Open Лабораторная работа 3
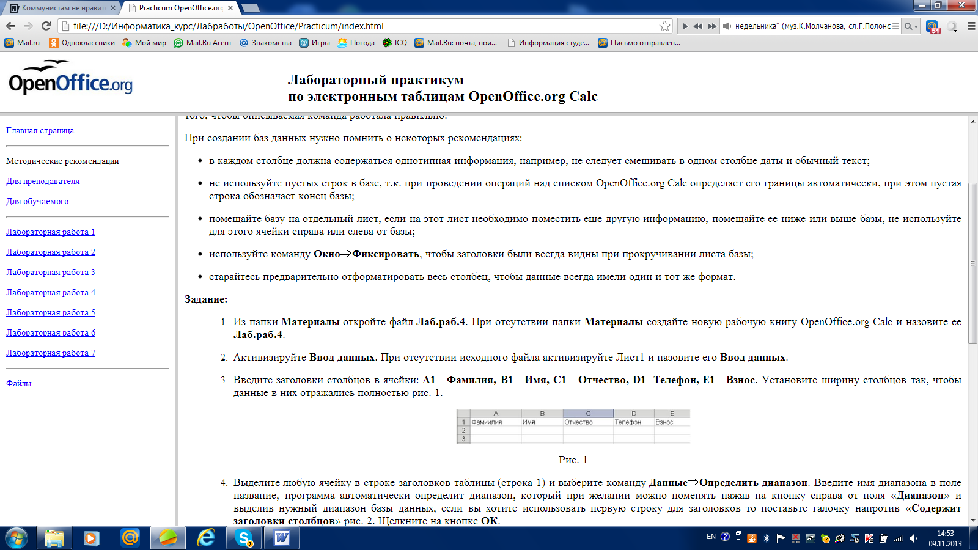 pyautogui.click(x=51, y=272)
